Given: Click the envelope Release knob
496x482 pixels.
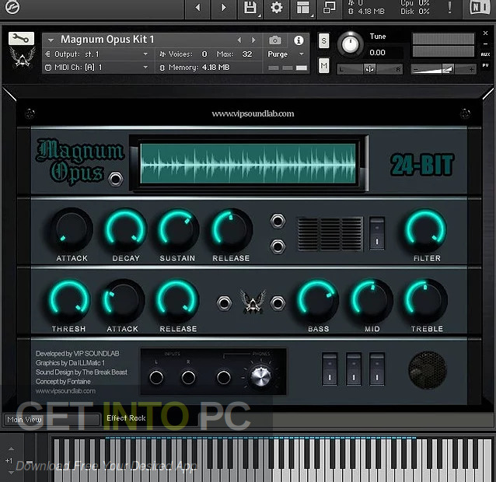Looking at the screenshot, I should click(x=231, y=229).
